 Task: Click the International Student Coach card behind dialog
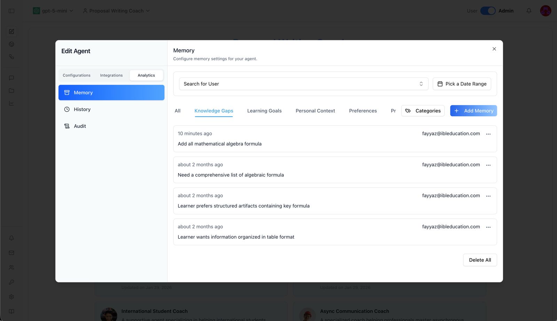[x=191, y=312]
